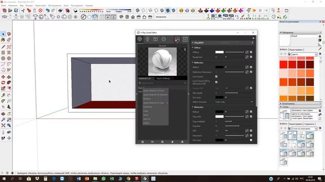
Task: Switch to the Quick Settings tab
Action: coord(163,78)
